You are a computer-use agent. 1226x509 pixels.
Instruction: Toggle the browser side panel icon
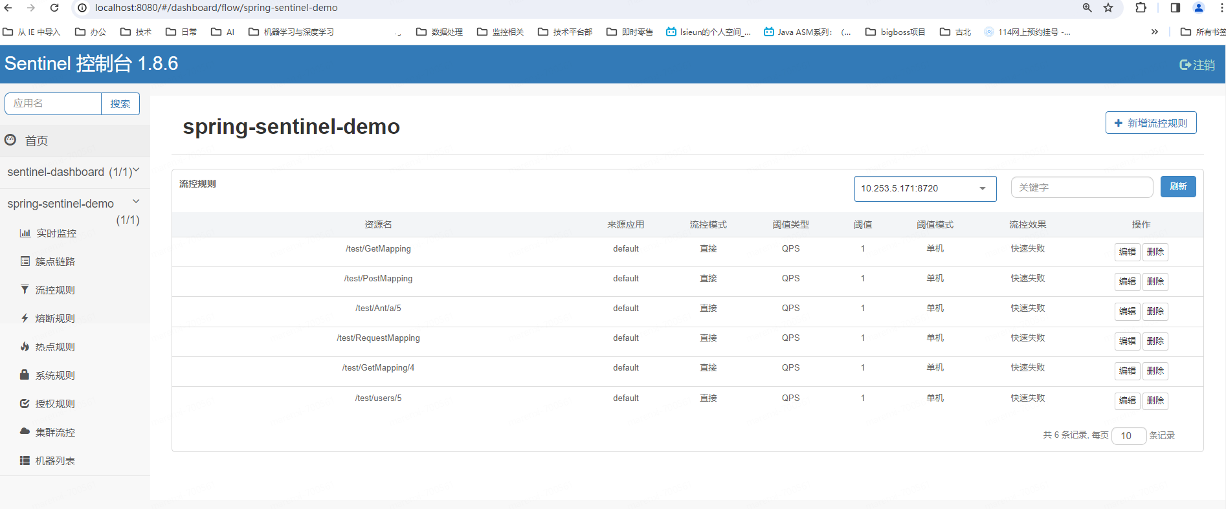tap(1176, 8)
